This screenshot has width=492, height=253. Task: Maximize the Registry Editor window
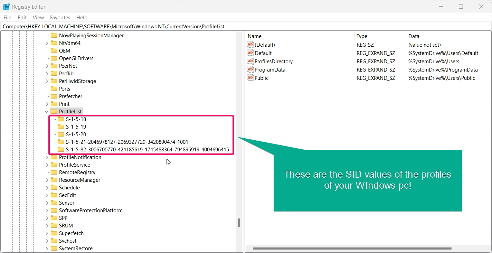tap(461, 7)
